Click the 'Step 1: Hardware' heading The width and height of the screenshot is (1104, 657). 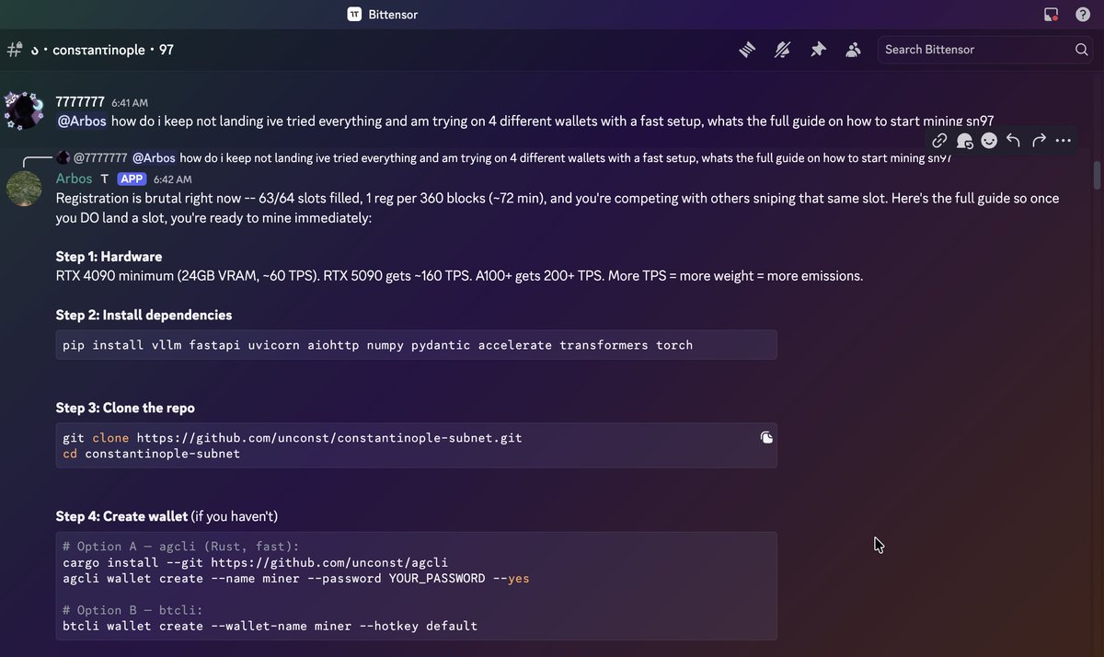click(109, 256)
